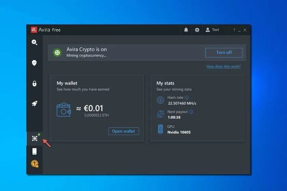Click the 'My stats' heading
The image size is (287, 191).
click(x=165, y=83)
